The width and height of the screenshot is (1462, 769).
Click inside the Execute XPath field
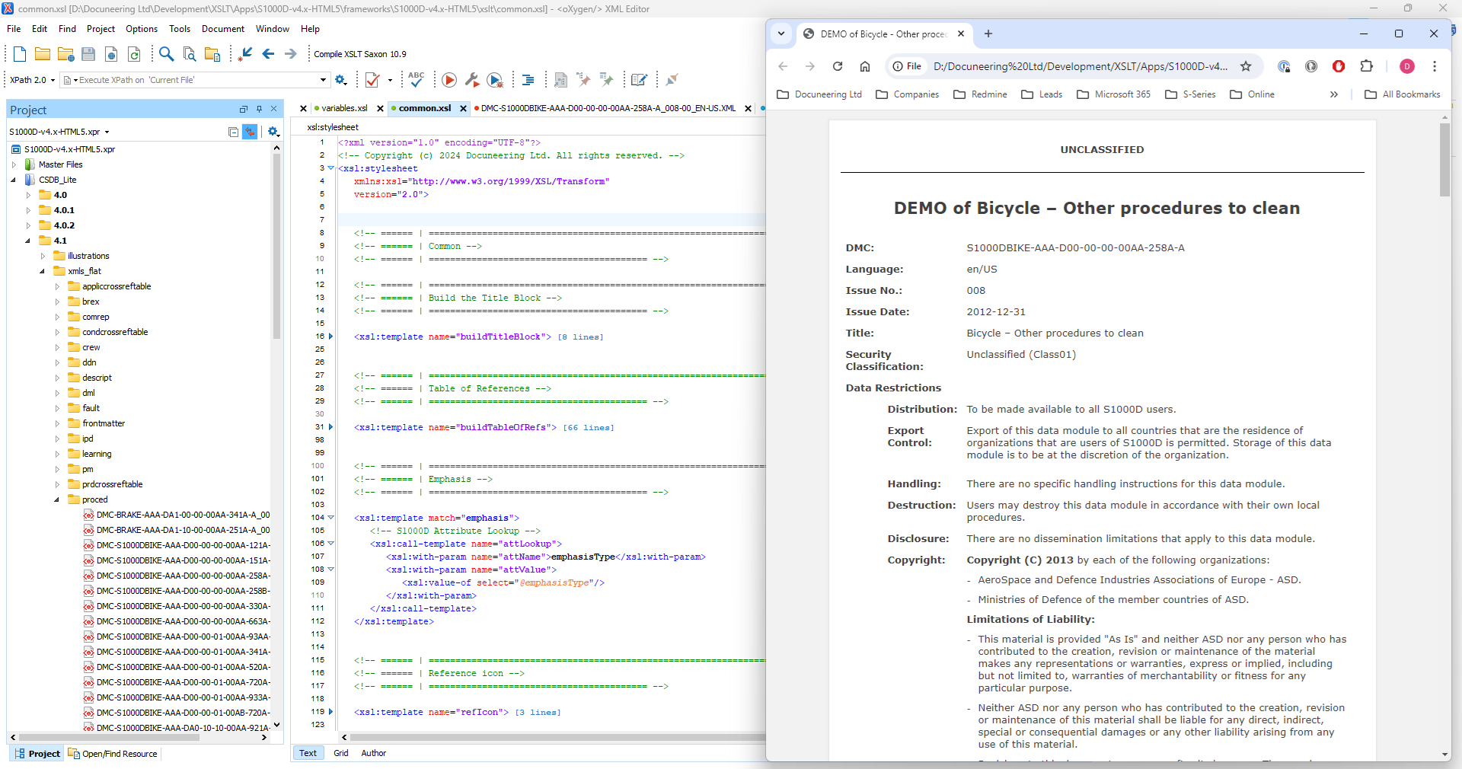(190, 80)
